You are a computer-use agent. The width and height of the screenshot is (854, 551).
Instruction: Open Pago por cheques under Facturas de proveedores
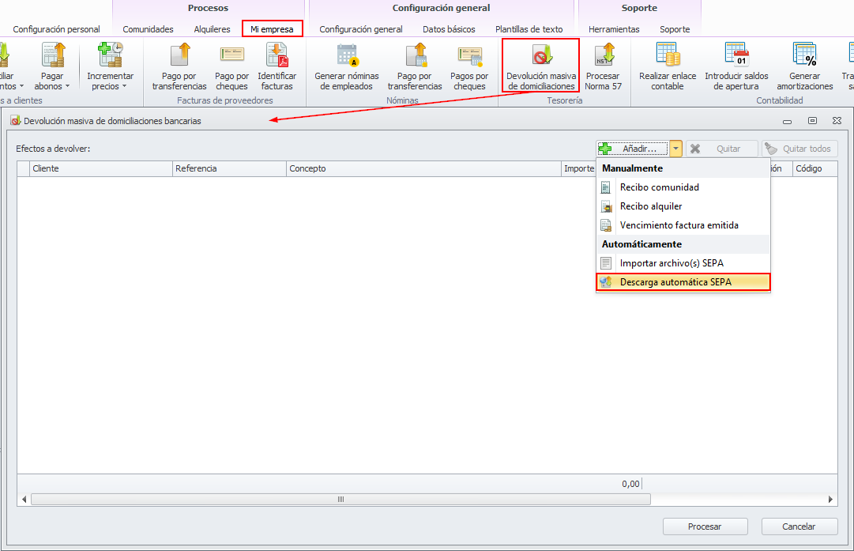[x=232, y=66]
